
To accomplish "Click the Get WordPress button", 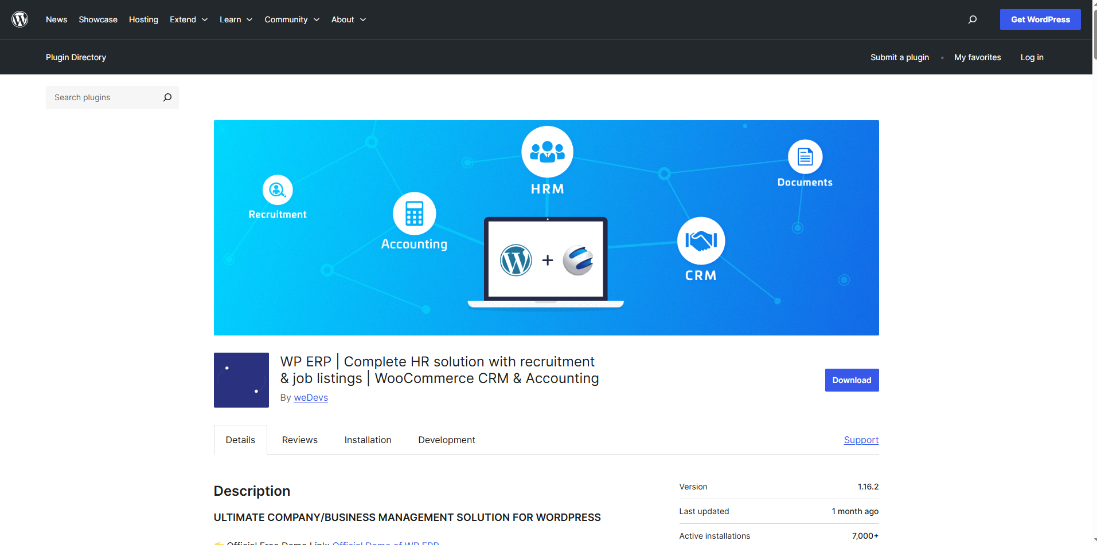I will (1040, 19).
